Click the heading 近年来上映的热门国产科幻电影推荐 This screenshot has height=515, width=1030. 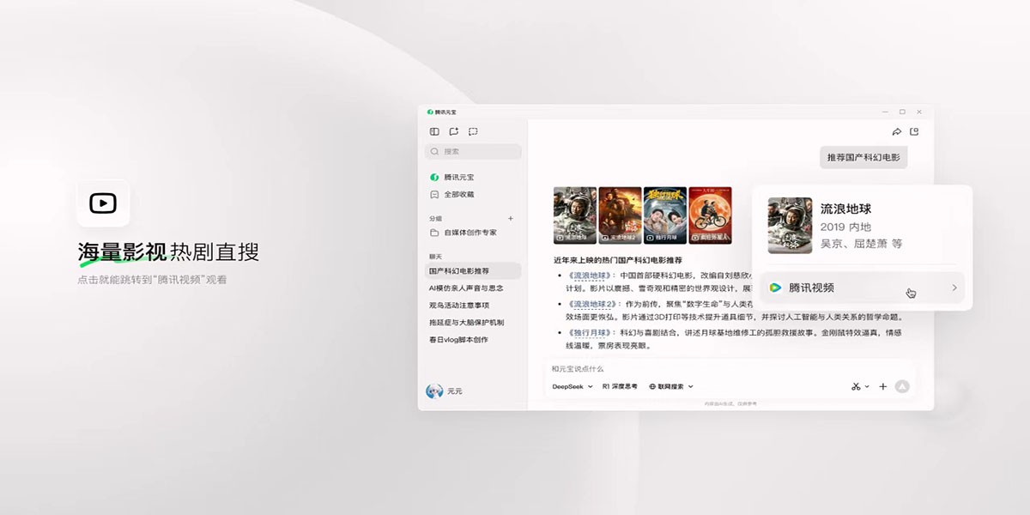pyautogui.click(x=618, y=260)
